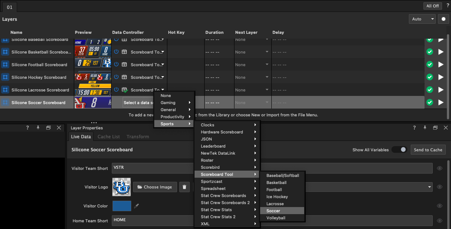451x229 pixels.
Task: Open the data controller table for the Lacrosse layer
Action: [x=124, y=90]
